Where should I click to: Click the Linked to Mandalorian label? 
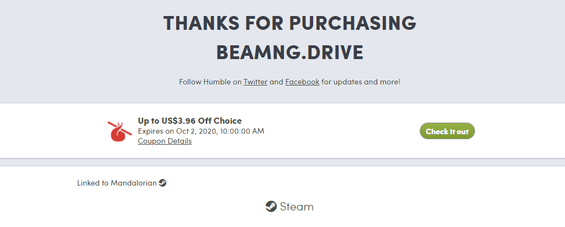(117, 183)
